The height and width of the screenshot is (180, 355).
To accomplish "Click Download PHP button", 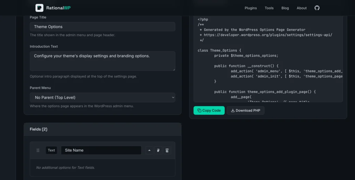I will [245, 110].
